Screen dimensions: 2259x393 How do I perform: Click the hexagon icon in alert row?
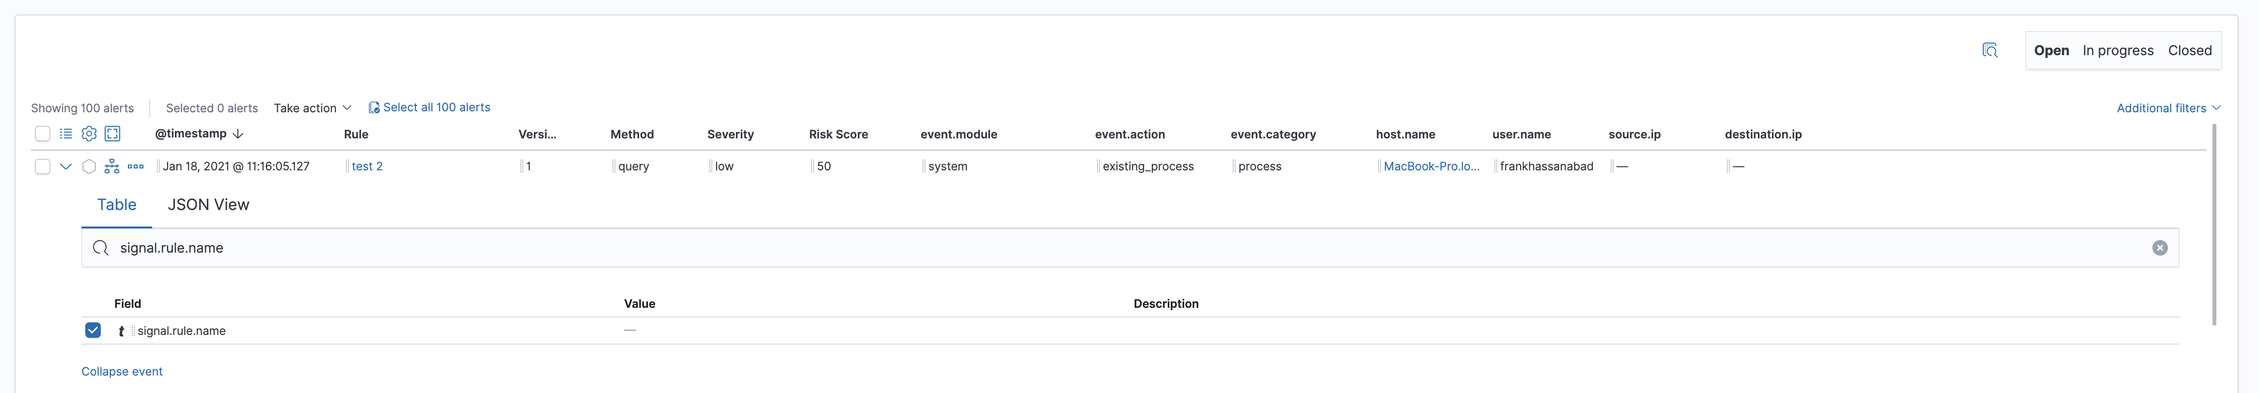[89, 166]
